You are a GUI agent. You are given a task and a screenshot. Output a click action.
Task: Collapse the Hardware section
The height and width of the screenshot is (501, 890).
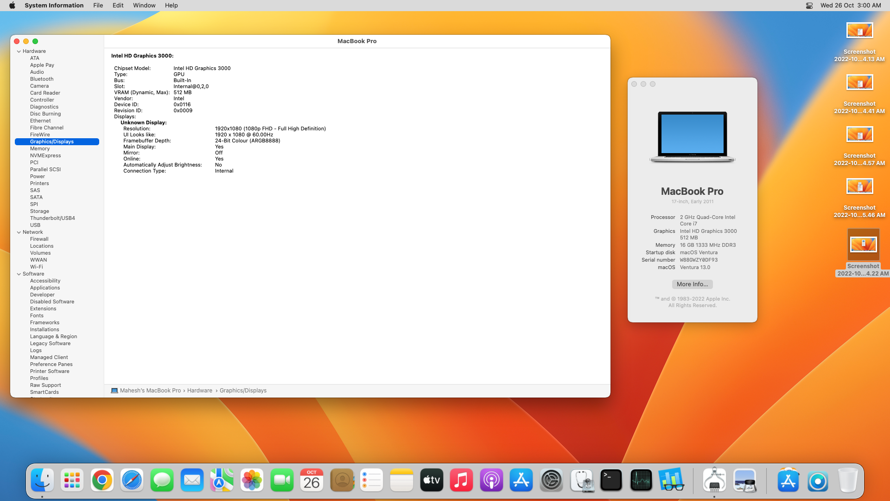pyautogui.click(x=19, y=51)
